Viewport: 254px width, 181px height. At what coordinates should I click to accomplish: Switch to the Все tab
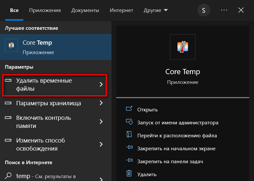[14, 10]
